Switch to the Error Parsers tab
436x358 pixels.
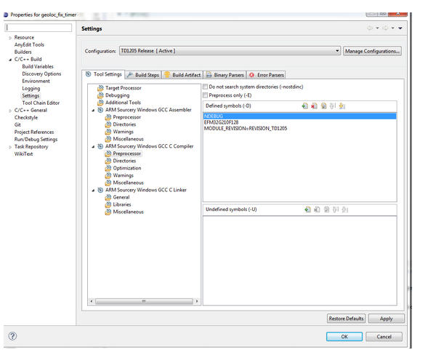click(267, 75)
